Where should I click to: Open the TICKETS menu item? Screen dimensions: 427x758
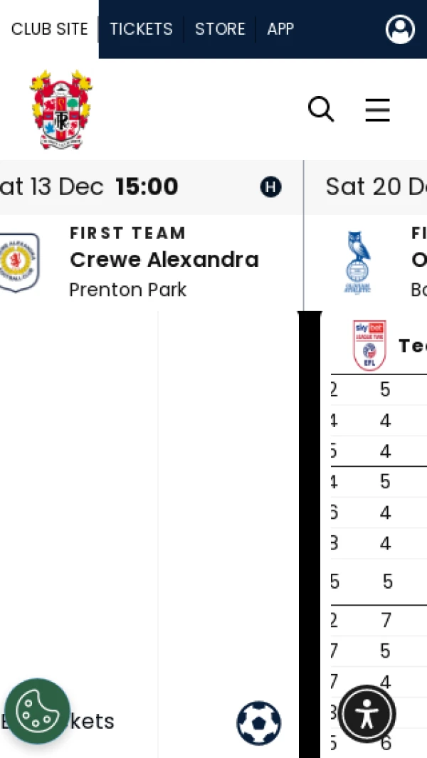point(141,29)
